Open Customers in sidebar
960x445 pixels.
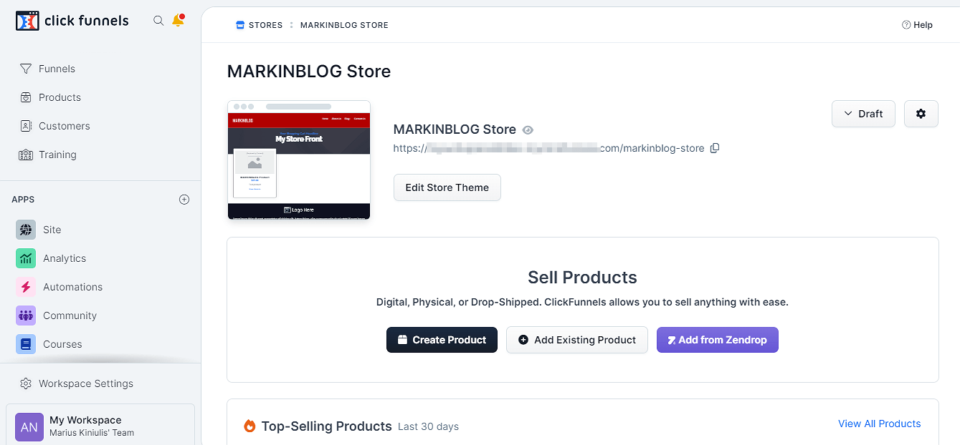pos(64,126)
